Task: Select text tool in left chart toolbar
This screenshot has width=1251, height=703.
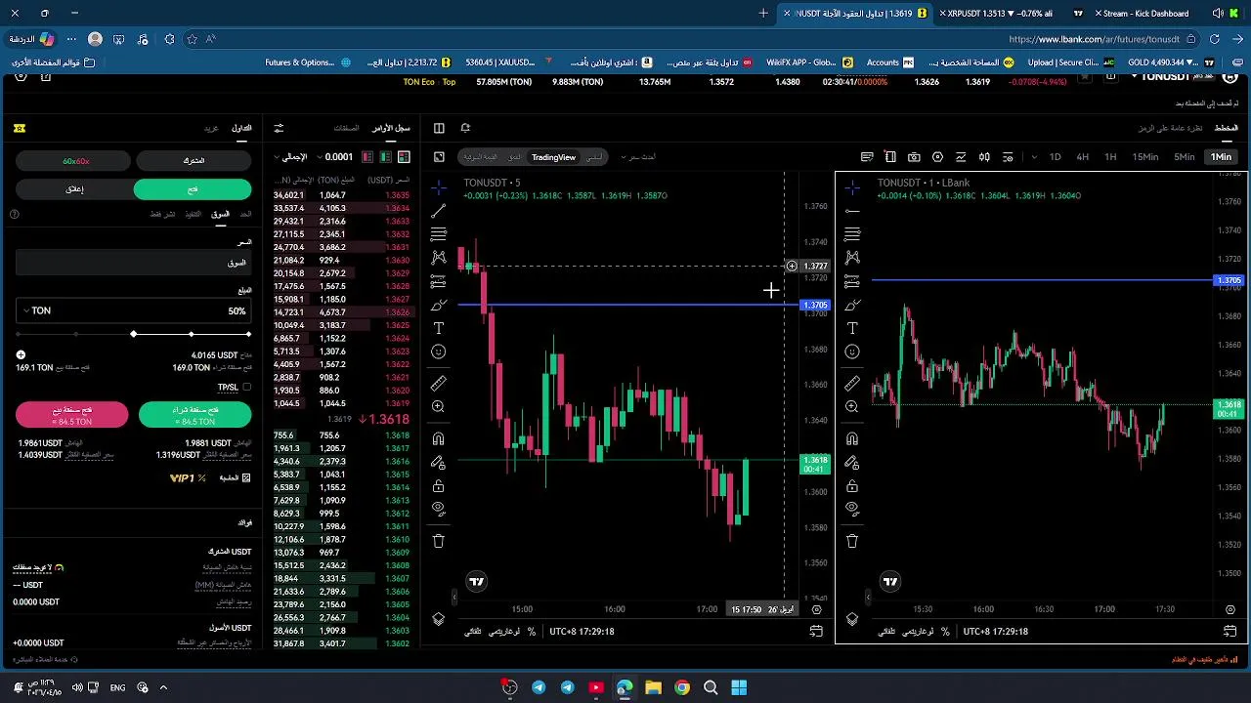Action: pos(439,328)
